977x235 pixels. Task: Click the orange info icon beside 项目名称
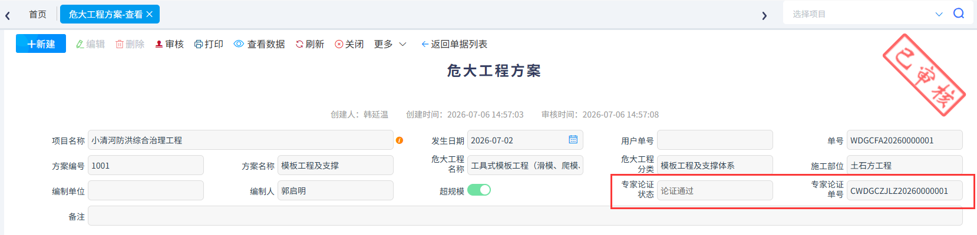tap(400, 140)
